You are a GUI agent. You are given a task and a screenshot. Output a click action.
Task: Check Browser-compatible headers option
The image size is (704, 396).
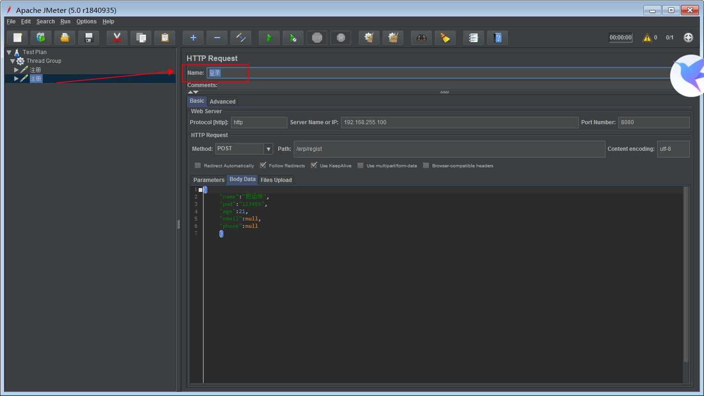tap(426, 165)
